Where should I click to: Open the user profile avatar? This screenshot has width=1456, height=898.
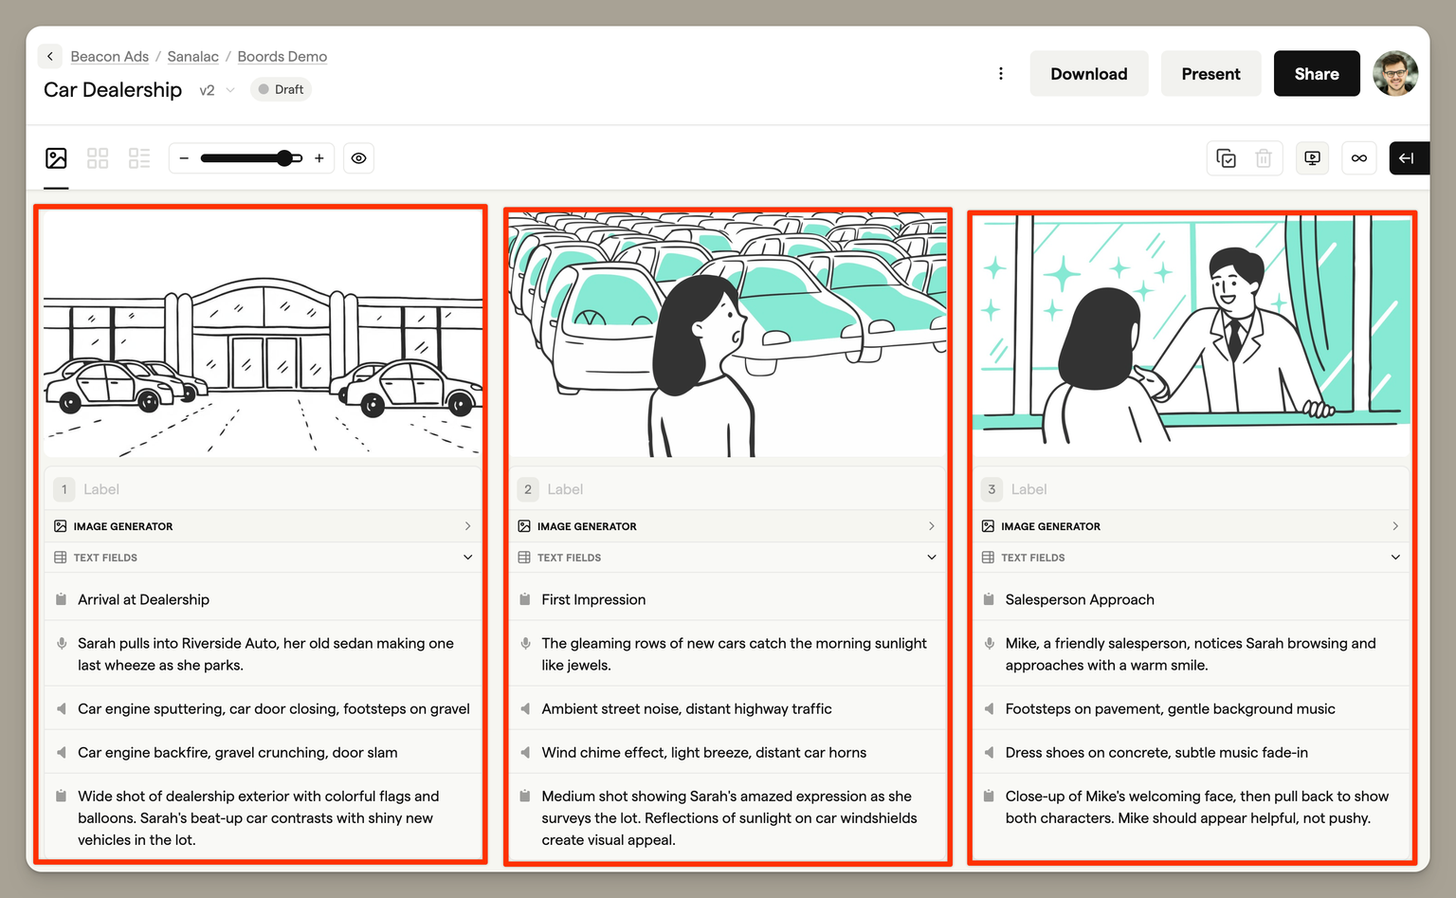(1395, 74)
